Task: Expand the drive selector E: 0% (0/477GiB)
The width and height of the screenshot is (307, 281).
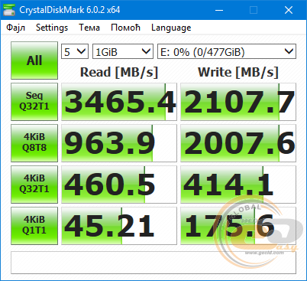Action: click(x=227, y=51)
